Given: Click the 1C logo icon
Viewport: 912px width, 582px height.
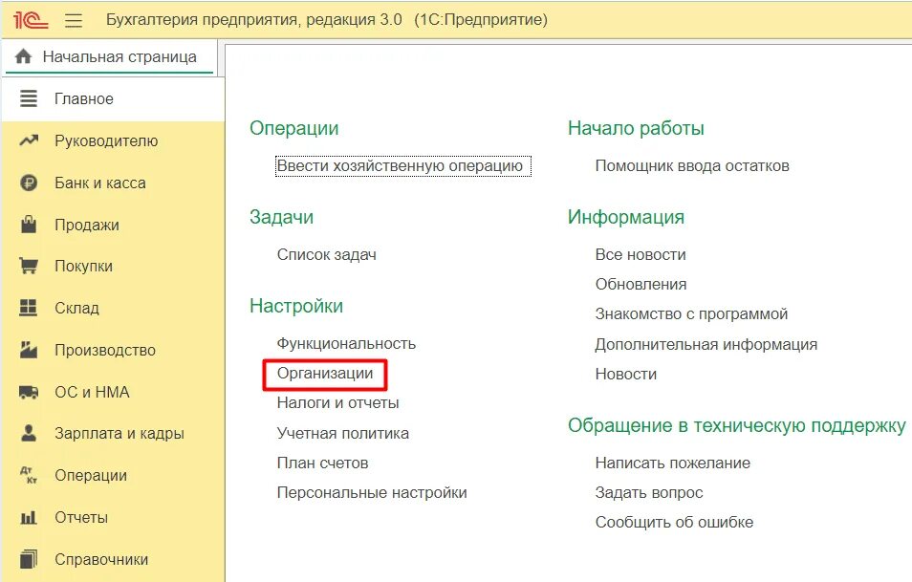Looking at the screenshot, I should click(x=31, y=20).
